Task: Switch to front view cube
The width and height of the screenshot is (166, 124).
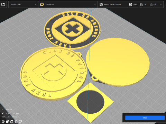Action: (x=8, y=121)
